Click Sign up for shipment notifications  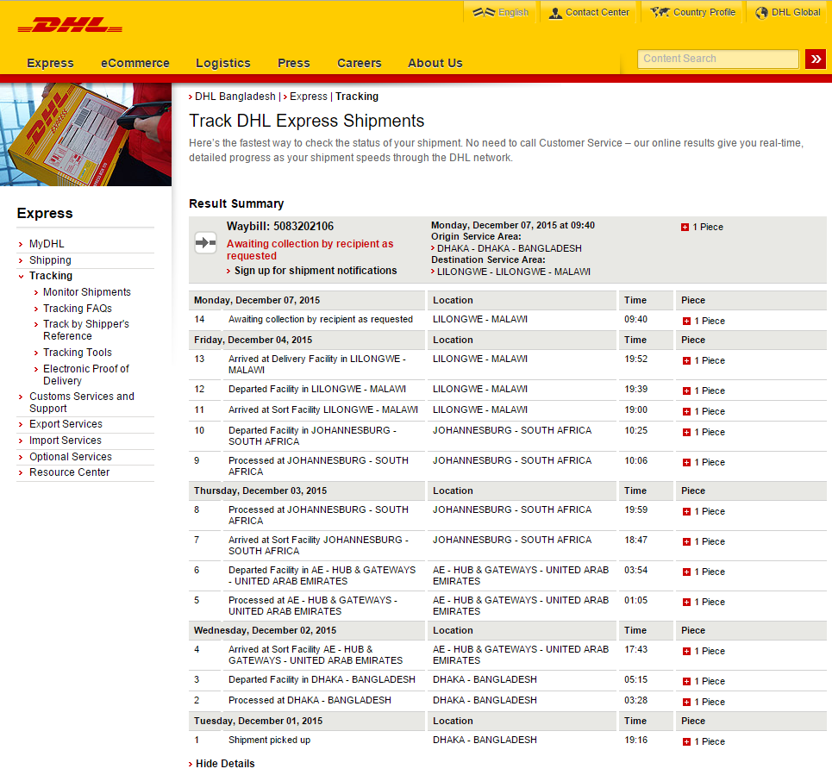tap(316, 271)
